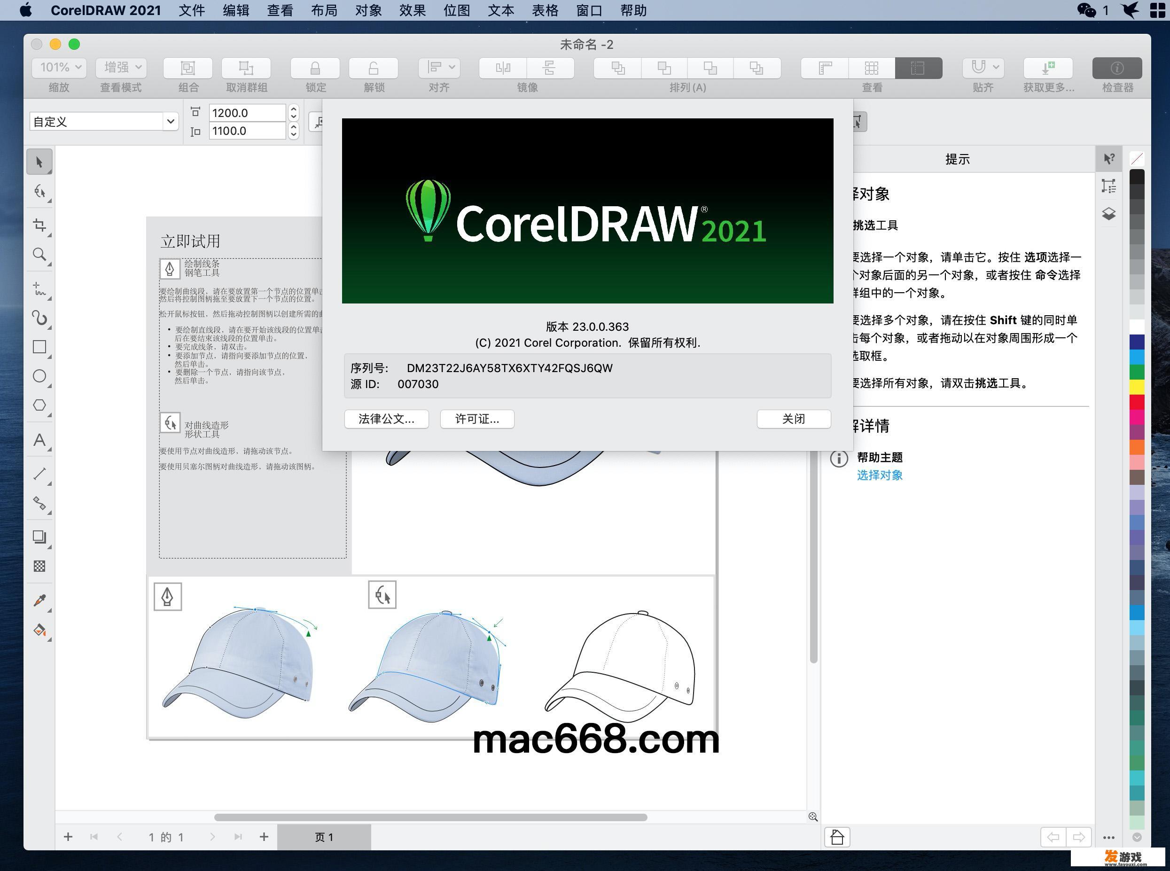Viewport: 1170px width, 871px height.
Task: Click the Get More toolbar icon
Action: point(1048,68)
